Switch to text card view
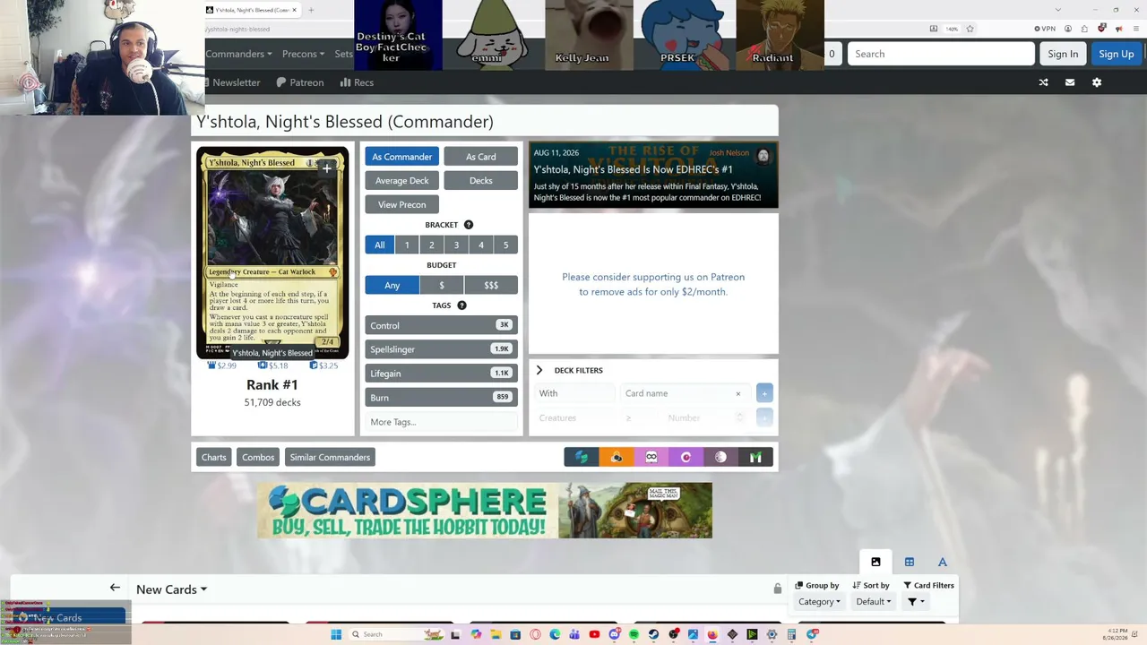The height and width of the screenshot is (645, 1147). point(943,562)
